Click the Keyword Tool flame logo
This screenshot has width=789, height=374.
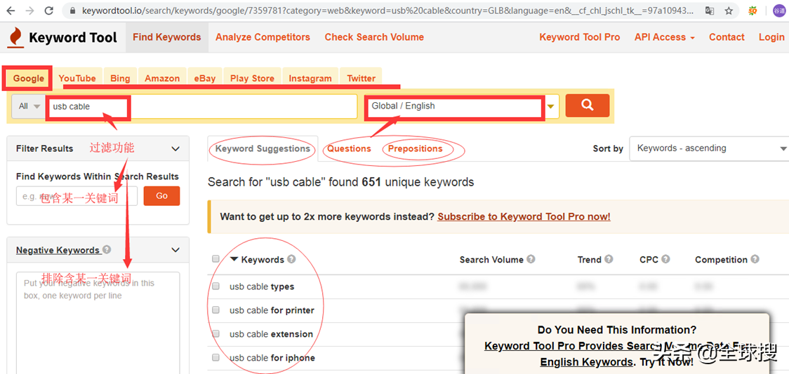coord(15,38)
